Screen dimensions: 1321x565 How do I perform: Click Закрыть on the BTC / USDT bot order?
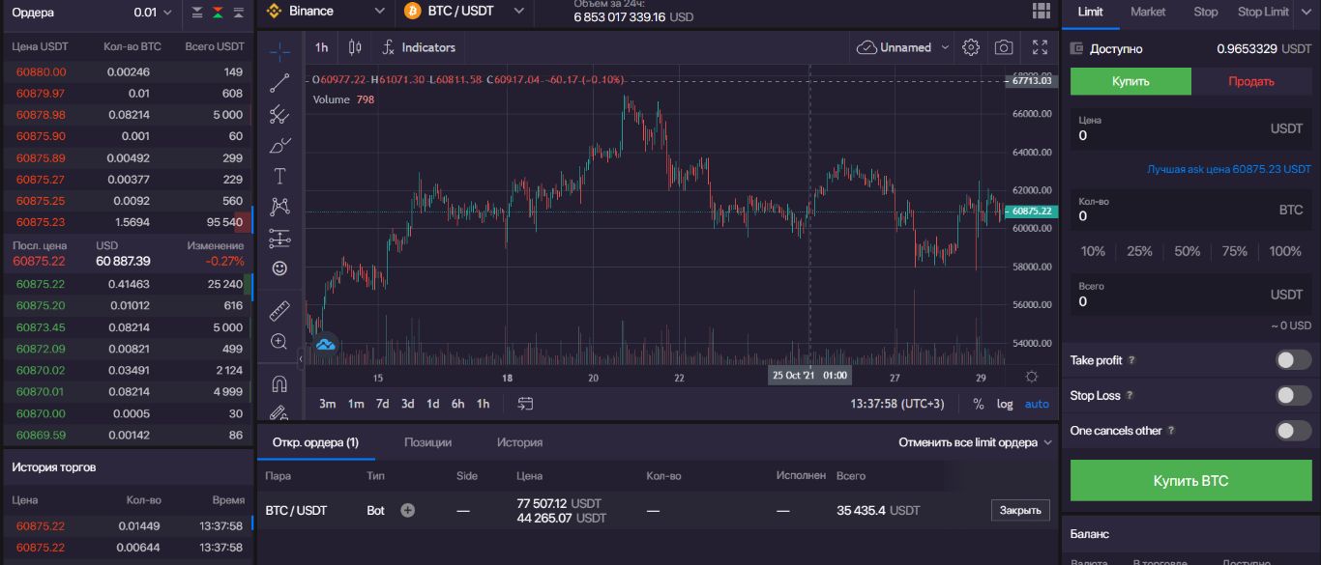click(x=1020, y=510)
